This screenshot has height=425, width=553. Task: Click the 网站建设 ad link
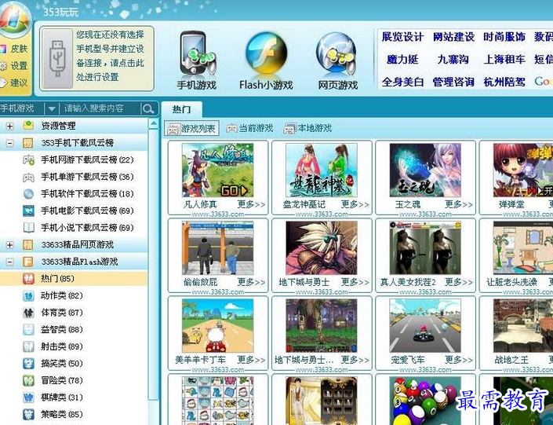pos(453,36)
